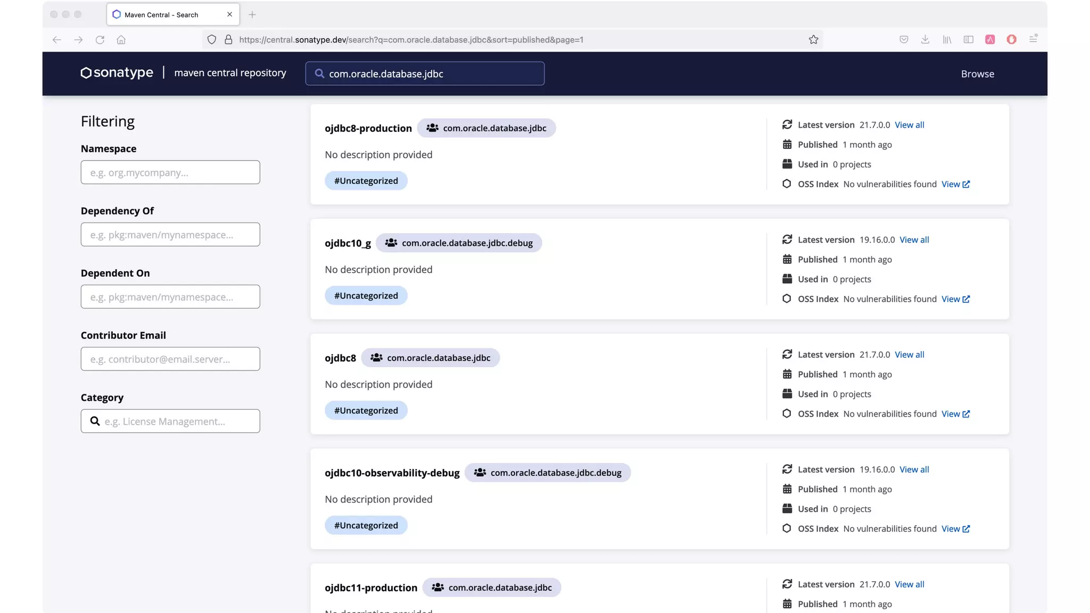Image resolution: width=1090 pixels, height=613 pixels.
Task: Toggle the browser sidebar icon
Action: click(x=969, y=39)
